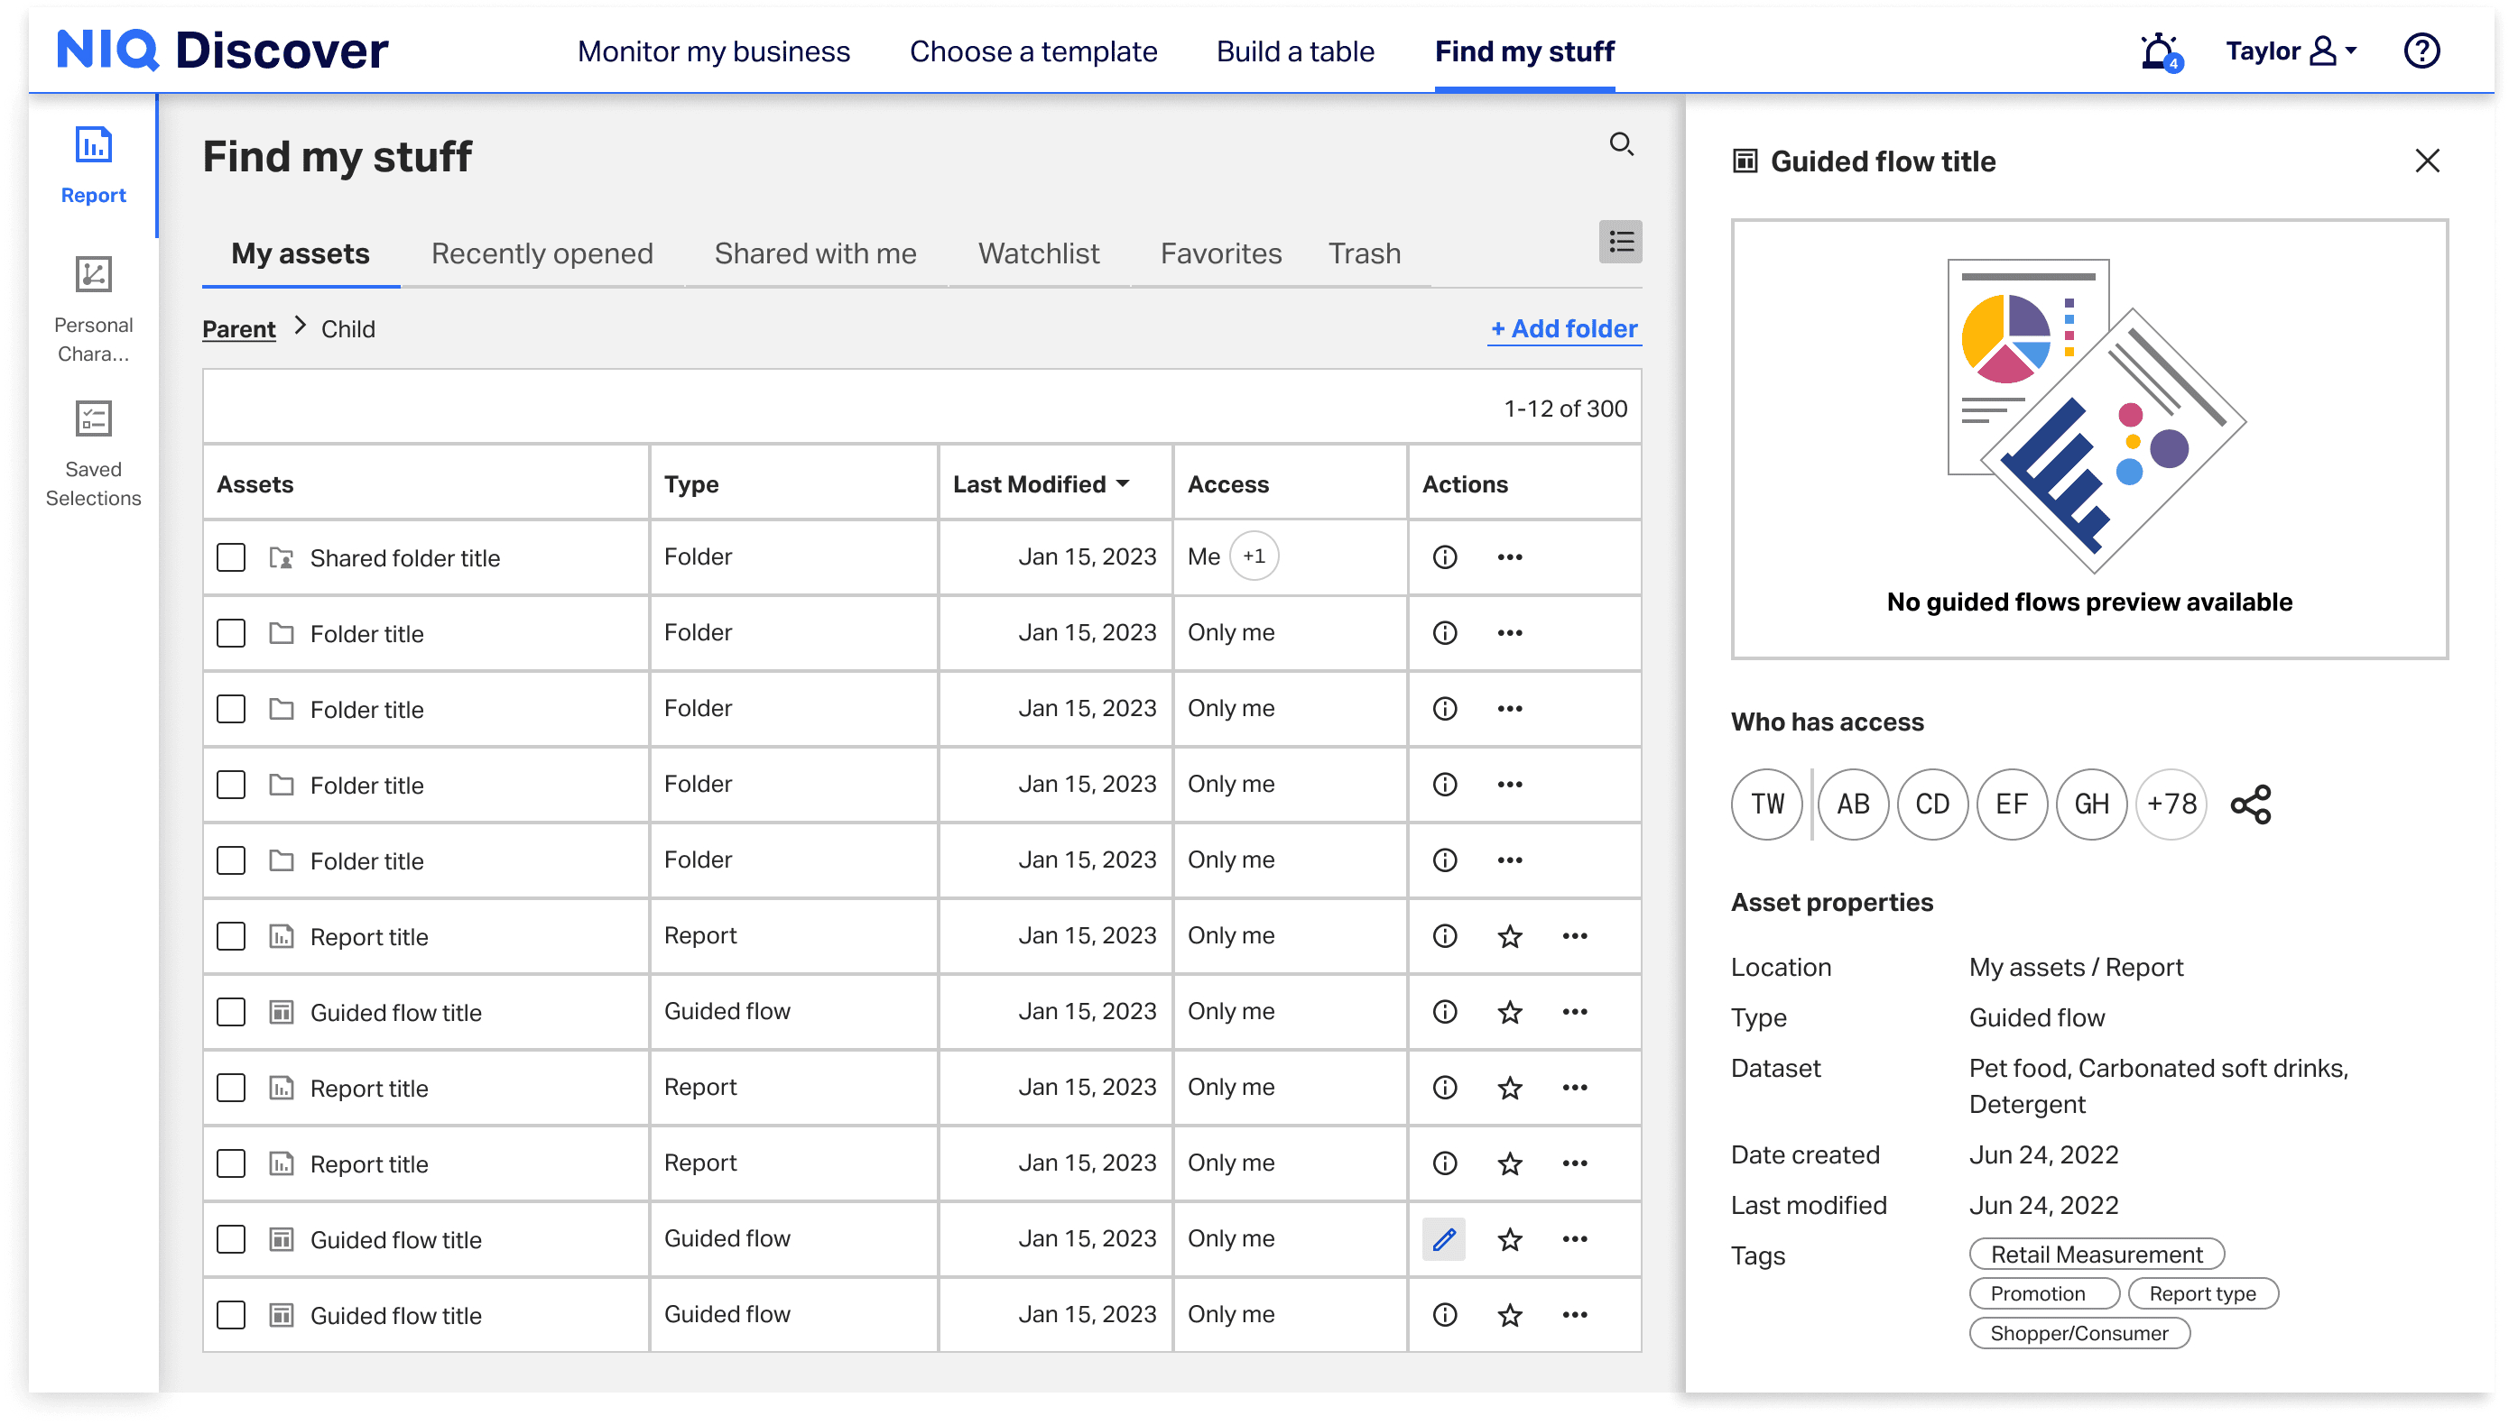Tick the last Guided flow title checkbox
Image resolution: width=2509 pixels, height=1425 pixels.
coord(231,1315)
